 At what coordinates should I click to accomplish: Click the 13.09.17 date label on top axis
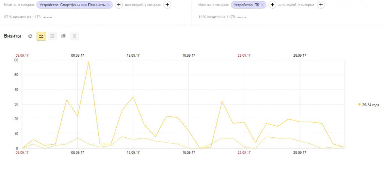coord(133,55)
